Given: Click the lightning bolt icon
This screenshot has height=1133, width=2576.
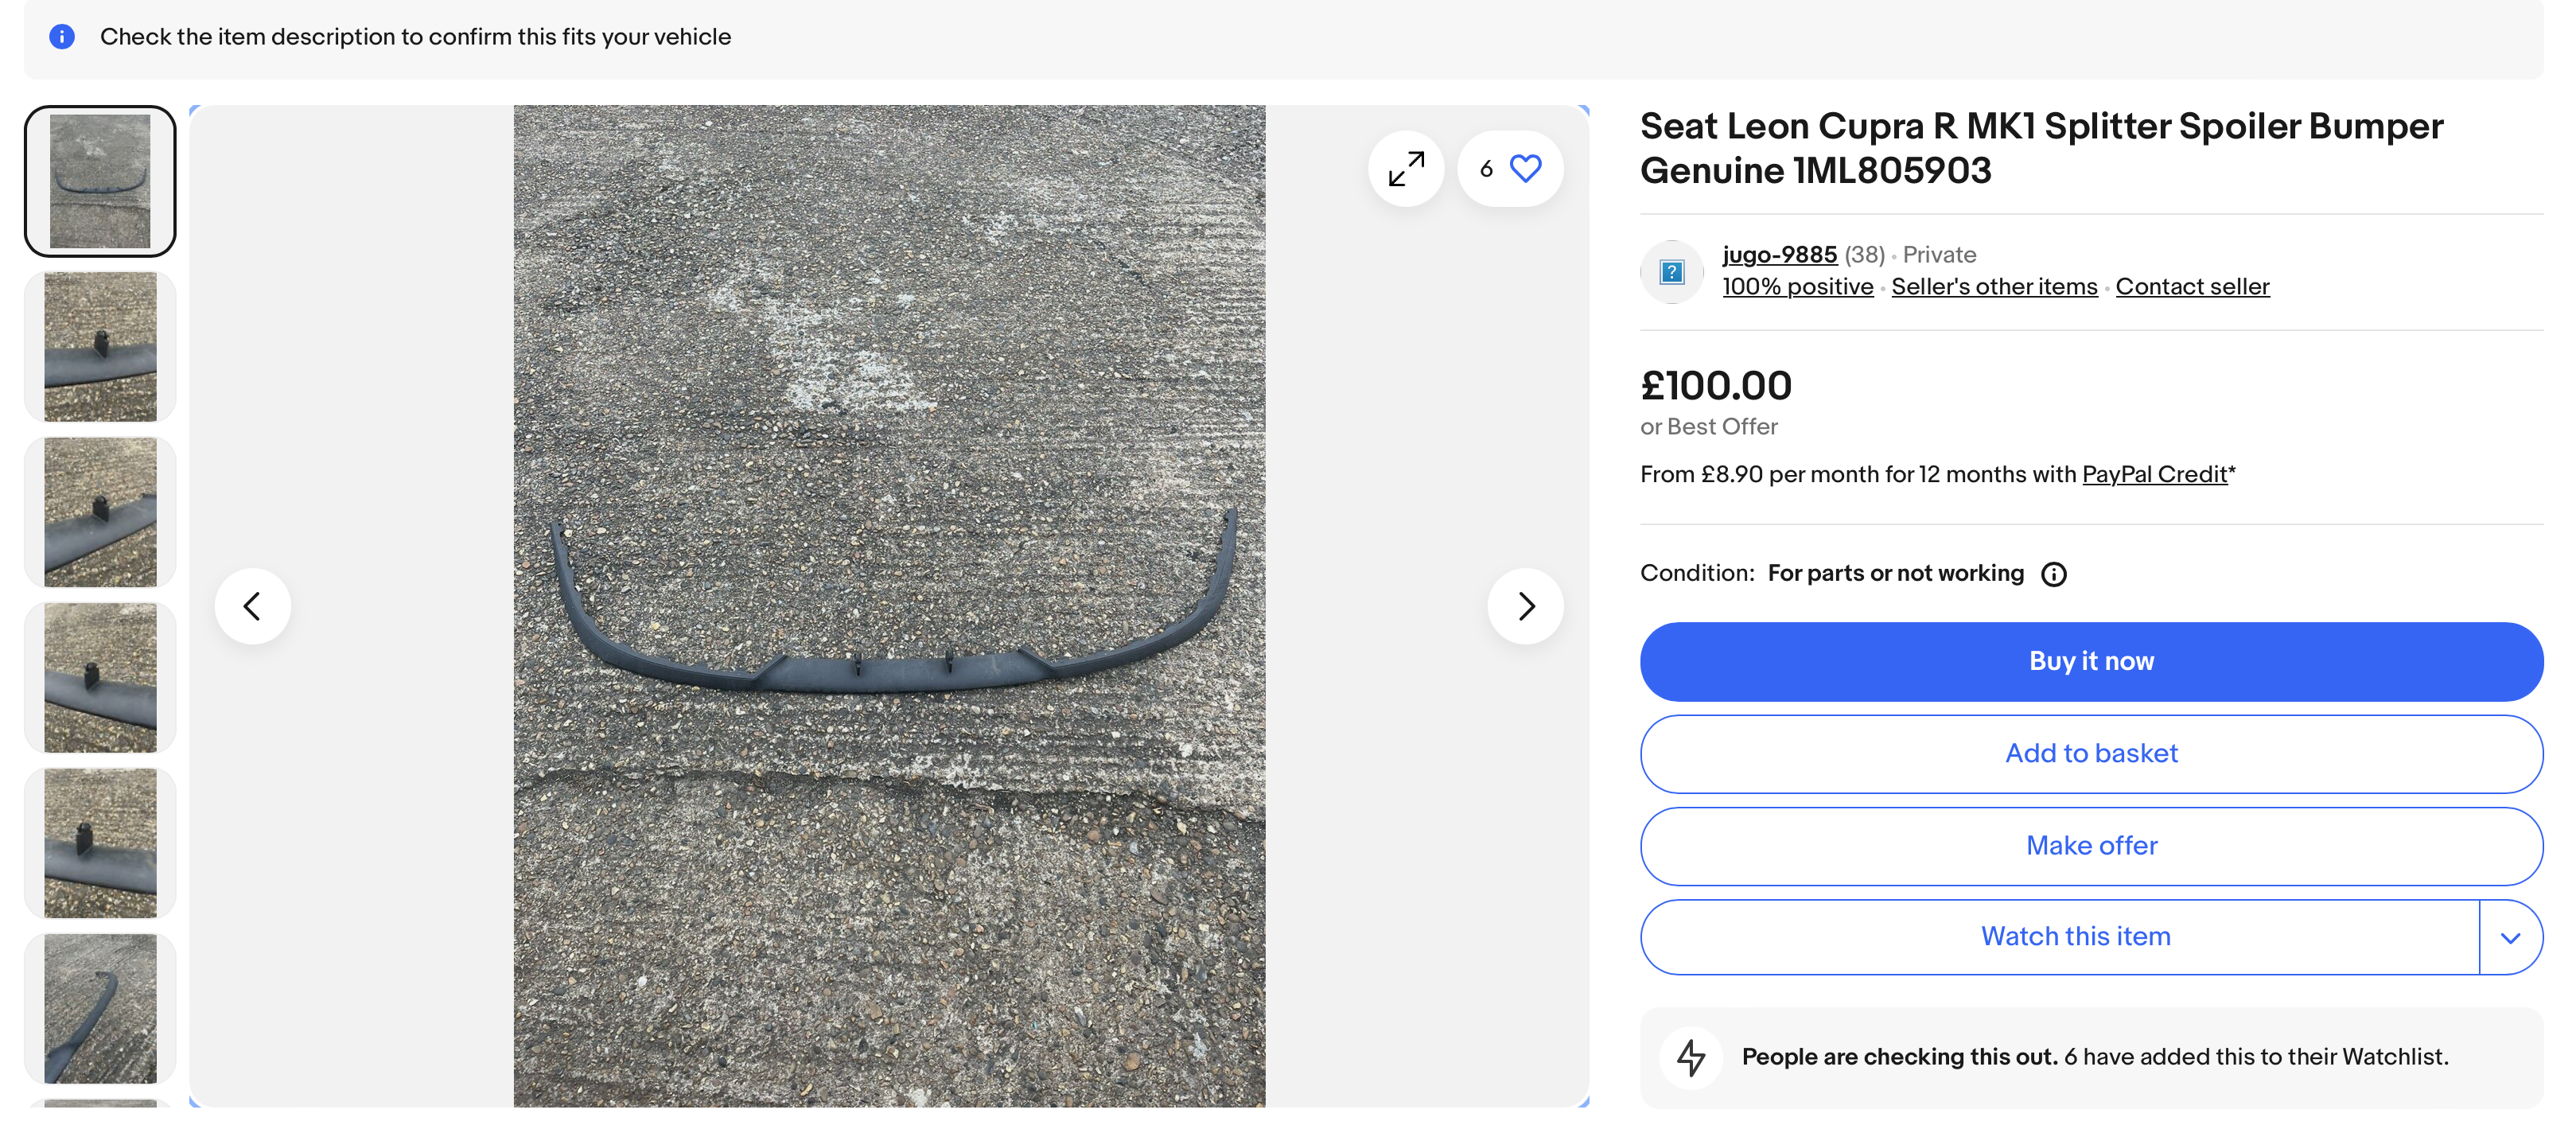Looking at the screenshot, I should click(1691, 1057).
